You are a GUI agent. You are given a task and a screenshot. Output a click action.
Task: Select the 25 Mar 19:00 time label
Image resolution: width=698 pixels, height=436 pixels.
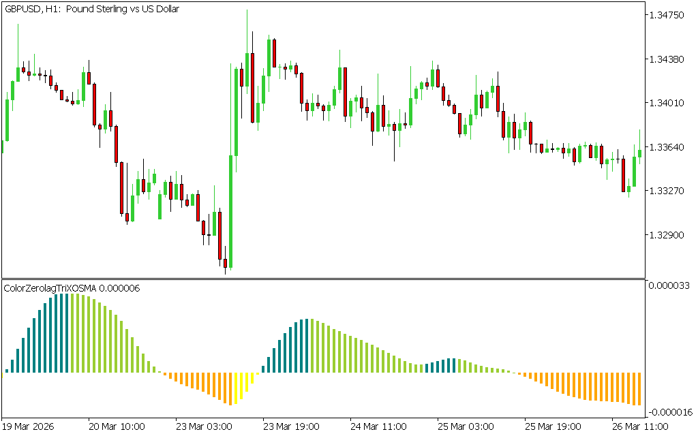tap(552, 426)
